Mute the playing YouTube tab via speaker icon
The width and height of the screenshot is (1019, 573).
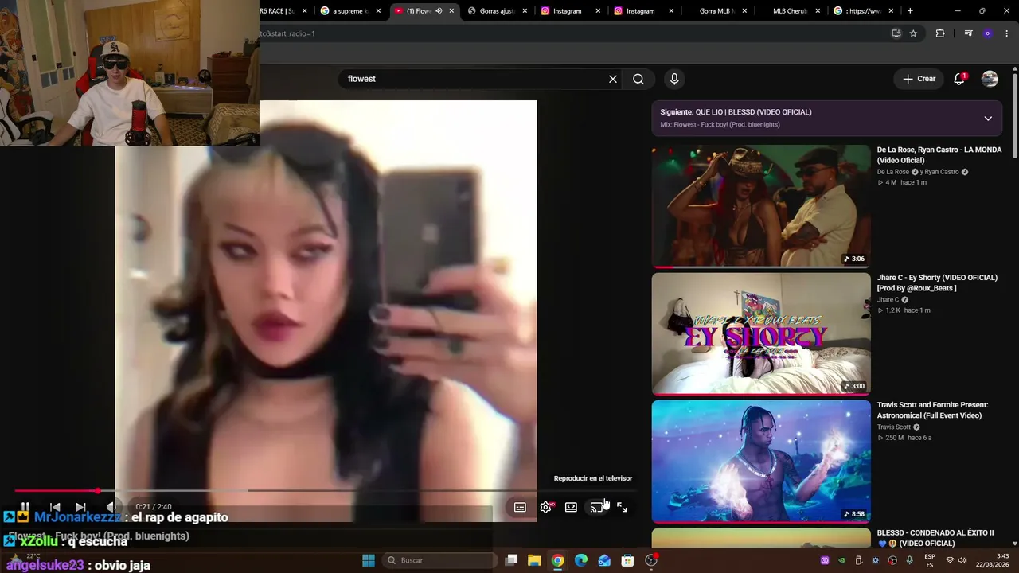pyautogui.click(x=439, y=11)
